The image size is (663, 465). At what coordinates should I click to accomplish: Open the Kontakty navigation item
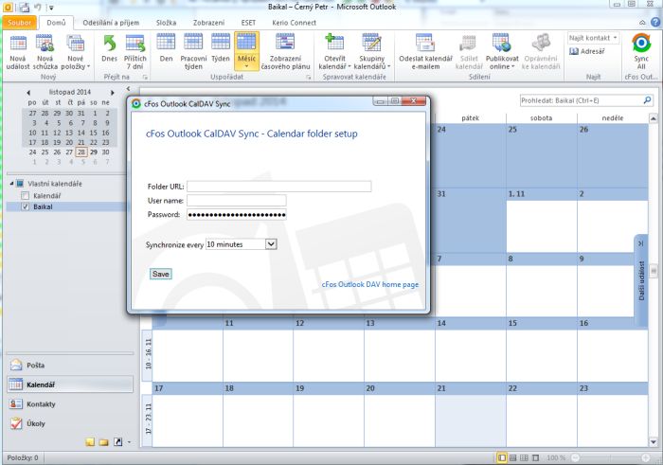pyautogui.click(x=70, y=403)
